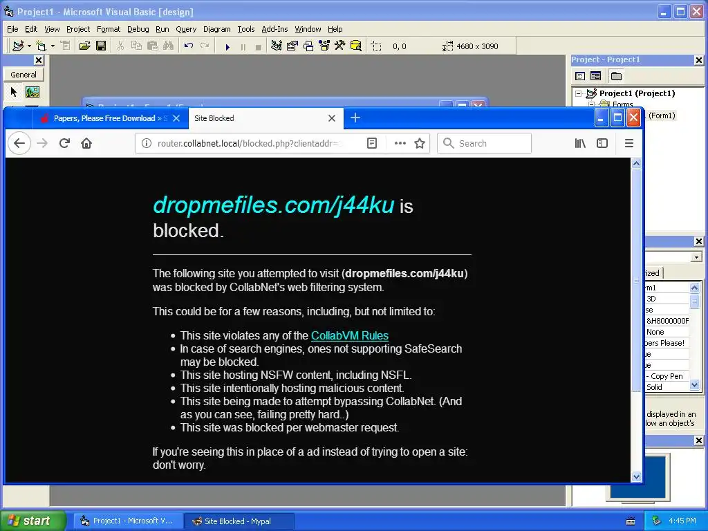Click the Find binoculars icon
Viewport: 708px width, 531px height.
(x=169, y=46)
